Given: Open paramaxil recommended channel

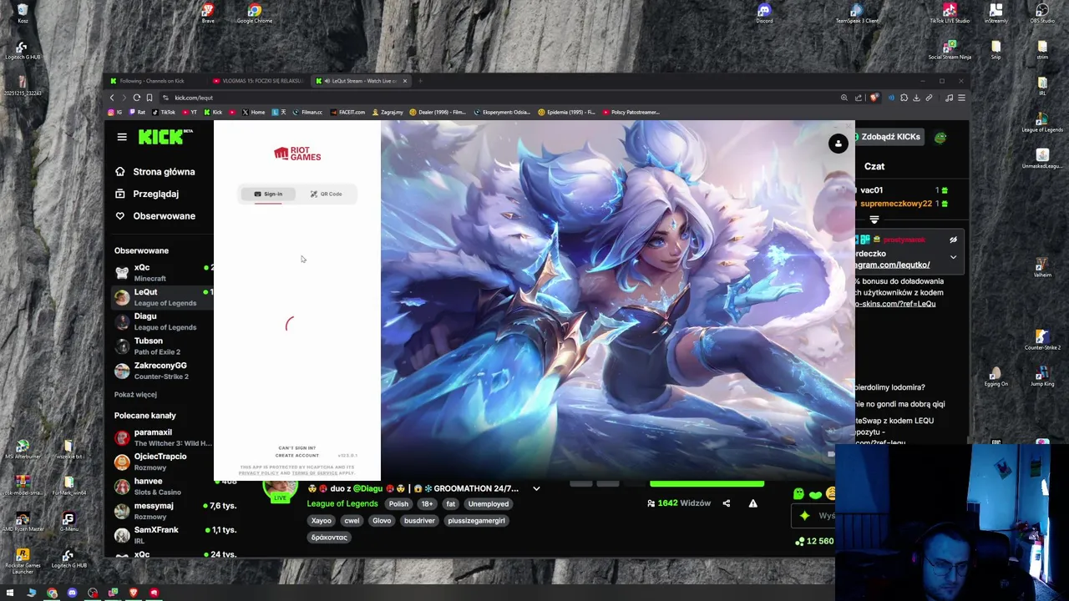Looking at the screenshot, I should [x=162, y=437].
